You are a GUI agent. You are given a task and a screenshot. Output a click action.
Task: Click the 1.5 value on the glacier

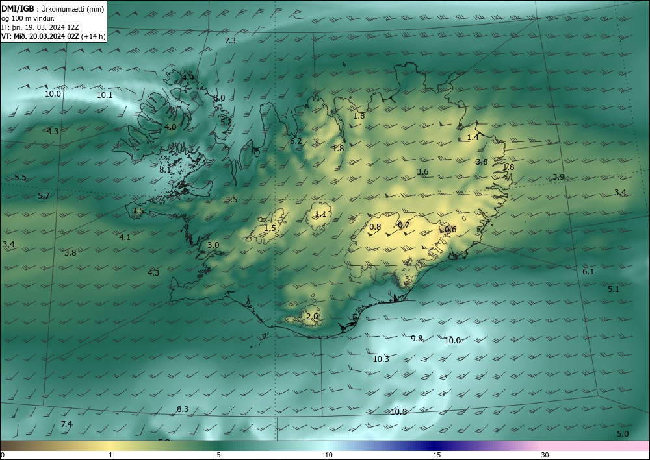click(270, 228)
